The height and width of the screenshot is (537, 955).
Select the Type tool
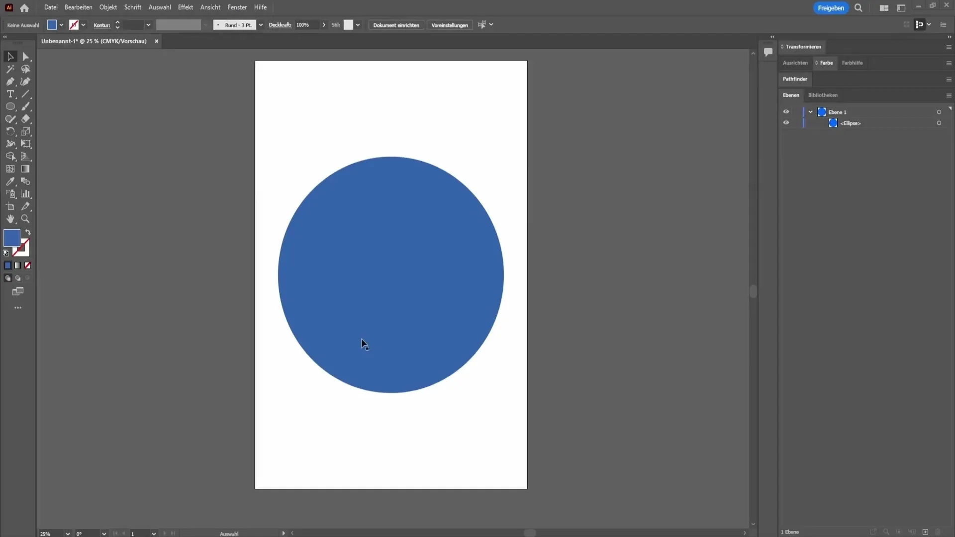(10, 94)
